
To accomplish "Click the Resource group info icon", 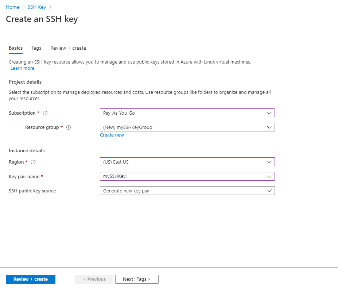I will tap(69, 127).
